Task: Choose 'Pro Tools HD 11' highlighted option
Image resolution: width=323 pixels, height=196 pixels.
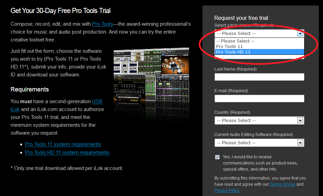Action: click(259, 52)
